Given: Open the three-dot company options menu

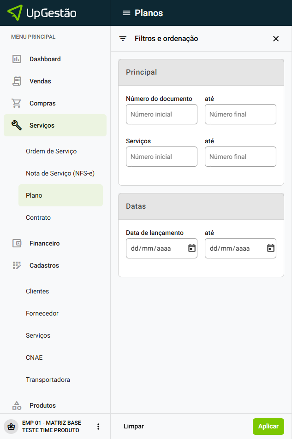Looking at the screenshot, I should coord(98,427).
